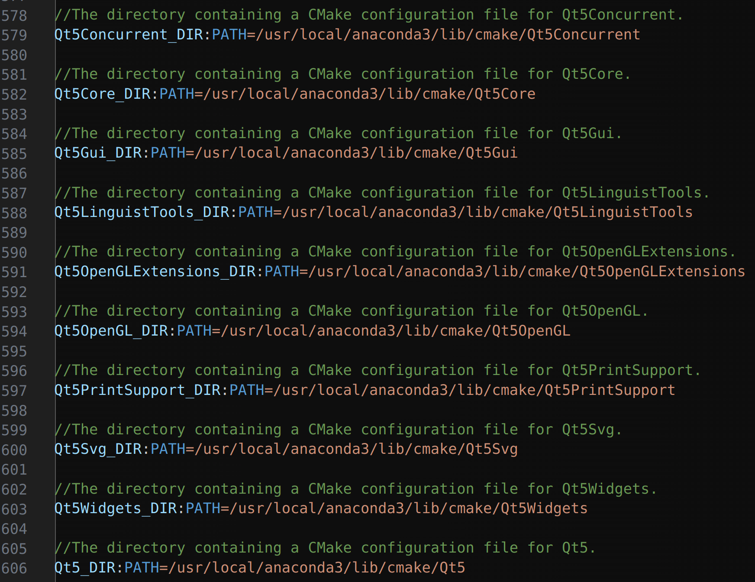The image size is (755, 582).
Task: Click the comment ending with Qt5OpenGL.
Action: coord(352,311)
